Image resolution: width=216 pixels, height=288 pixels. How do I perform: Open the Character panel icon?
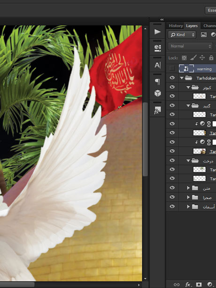157,65
